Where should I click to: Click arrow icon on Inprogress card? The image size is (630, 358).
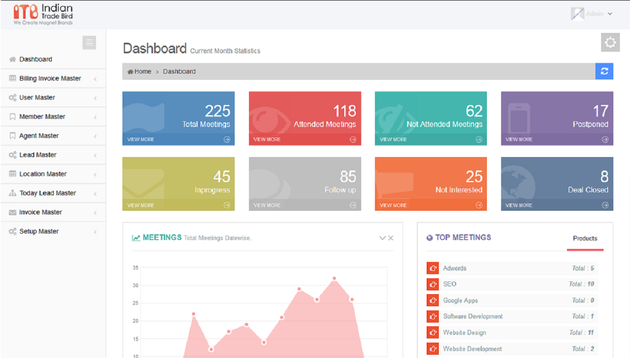click(227, 205)
